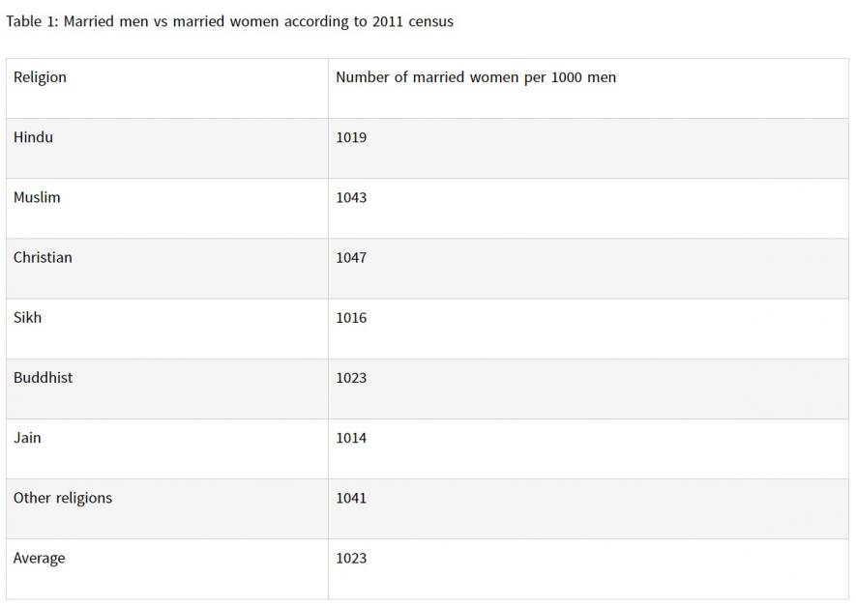
Task: Select the 'Muslim' row label
Action: point(37,197)
